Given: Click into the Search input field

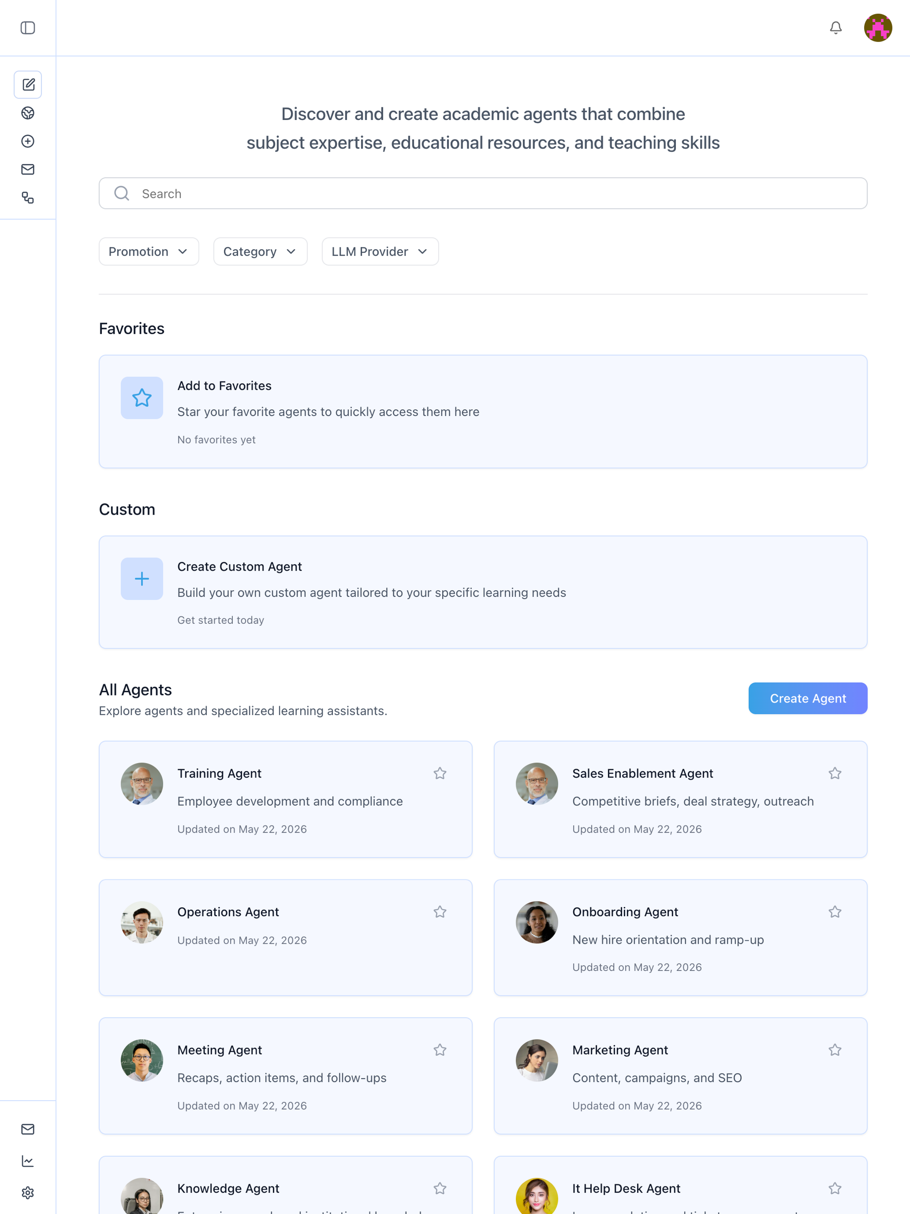Looking at the screenshot, I should coord(483,193).
